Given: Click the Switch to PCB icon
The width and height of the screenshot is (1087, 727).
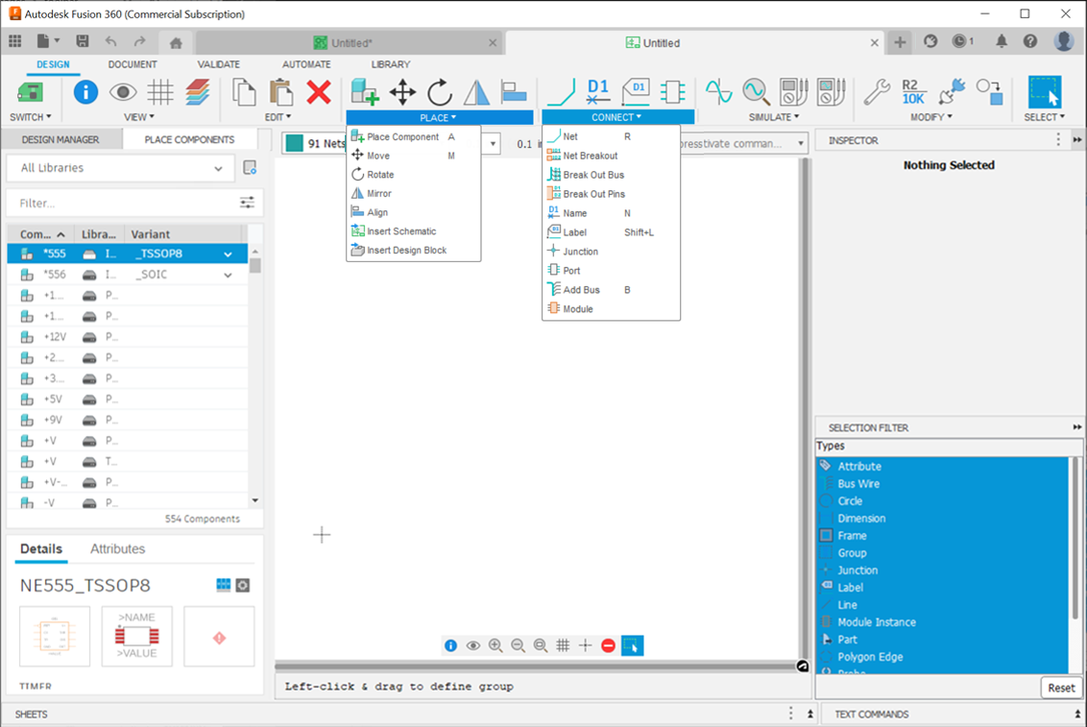Looking at the screenshot, I should coord(30,92).
